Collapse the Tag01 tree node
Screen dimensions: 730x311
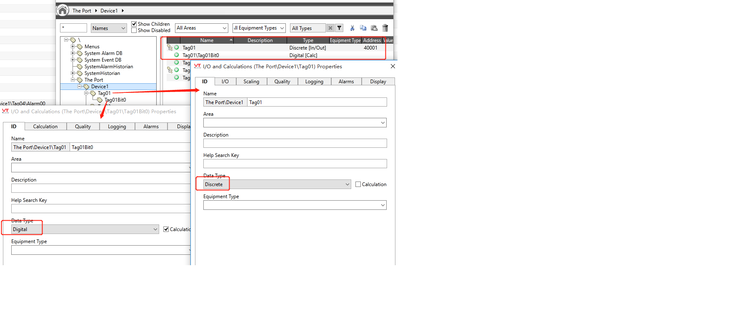(x=86, y=93)
